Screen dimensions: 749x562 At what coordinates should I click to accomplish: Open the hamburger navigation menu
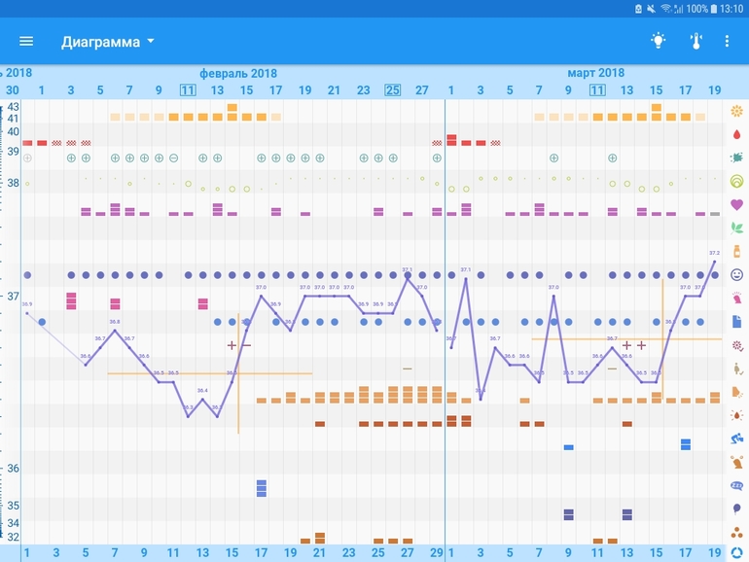tap(26, 41)
